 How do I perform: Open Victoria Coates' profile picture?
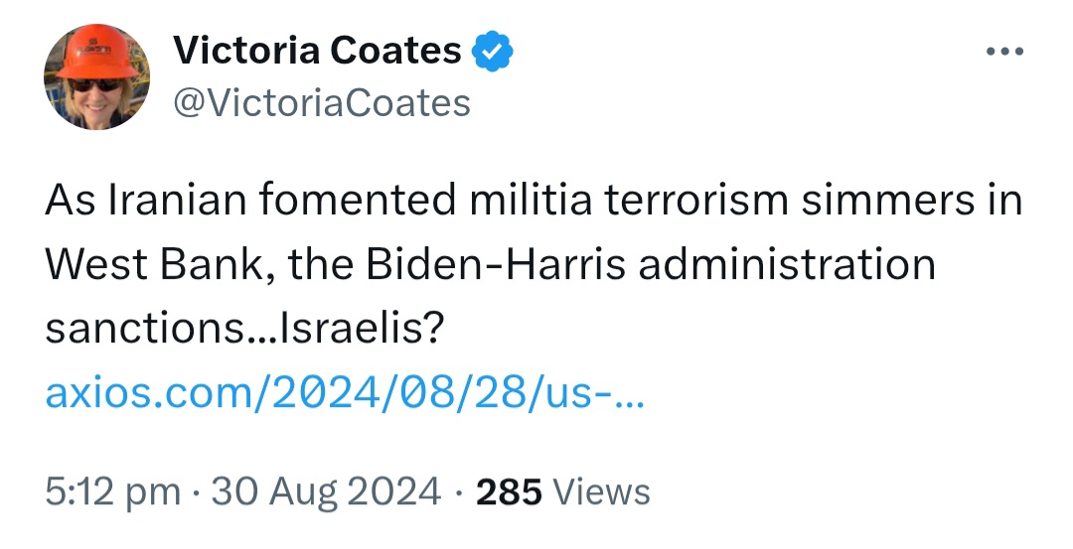96,77
